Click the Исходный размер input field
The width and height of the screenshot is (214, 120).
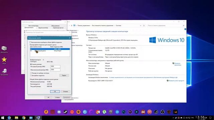coord(56,66)
